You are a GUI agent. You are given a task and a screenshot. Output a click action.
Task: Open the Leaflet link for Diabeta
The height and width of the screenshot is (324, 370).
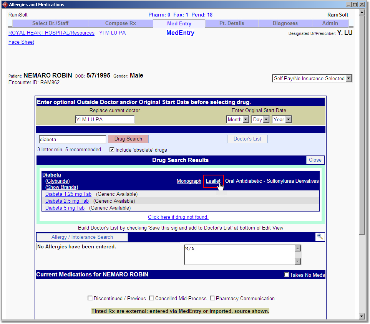tap(213, 181)
